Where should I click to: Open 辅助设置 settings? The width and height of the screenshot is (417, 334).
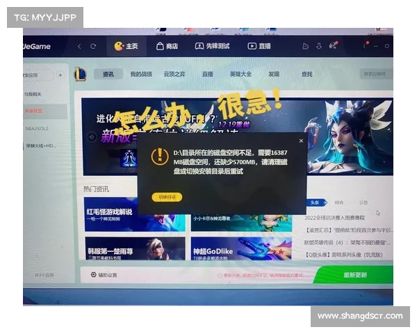(104, 275)
